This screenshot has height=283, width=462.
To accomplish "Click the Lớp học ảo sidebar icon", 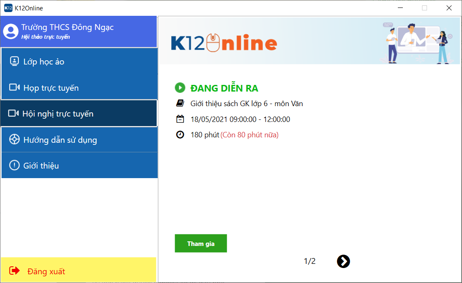I will 15,62.
